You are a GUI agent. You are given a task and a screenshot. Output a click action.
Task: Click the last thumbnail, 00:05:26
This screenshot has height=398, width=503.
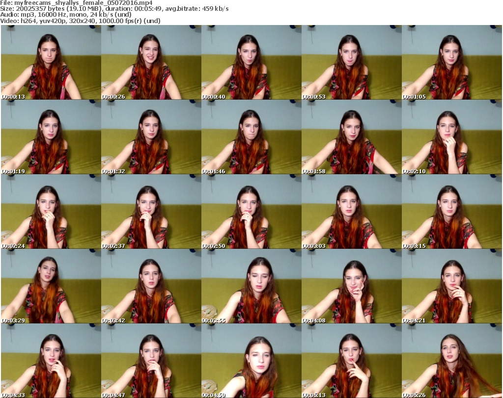click(x=452, y=361)
